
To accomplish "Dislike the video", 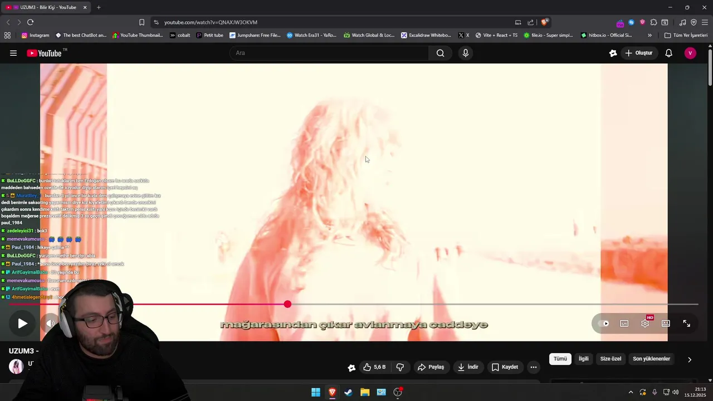I will coord(400,367).
